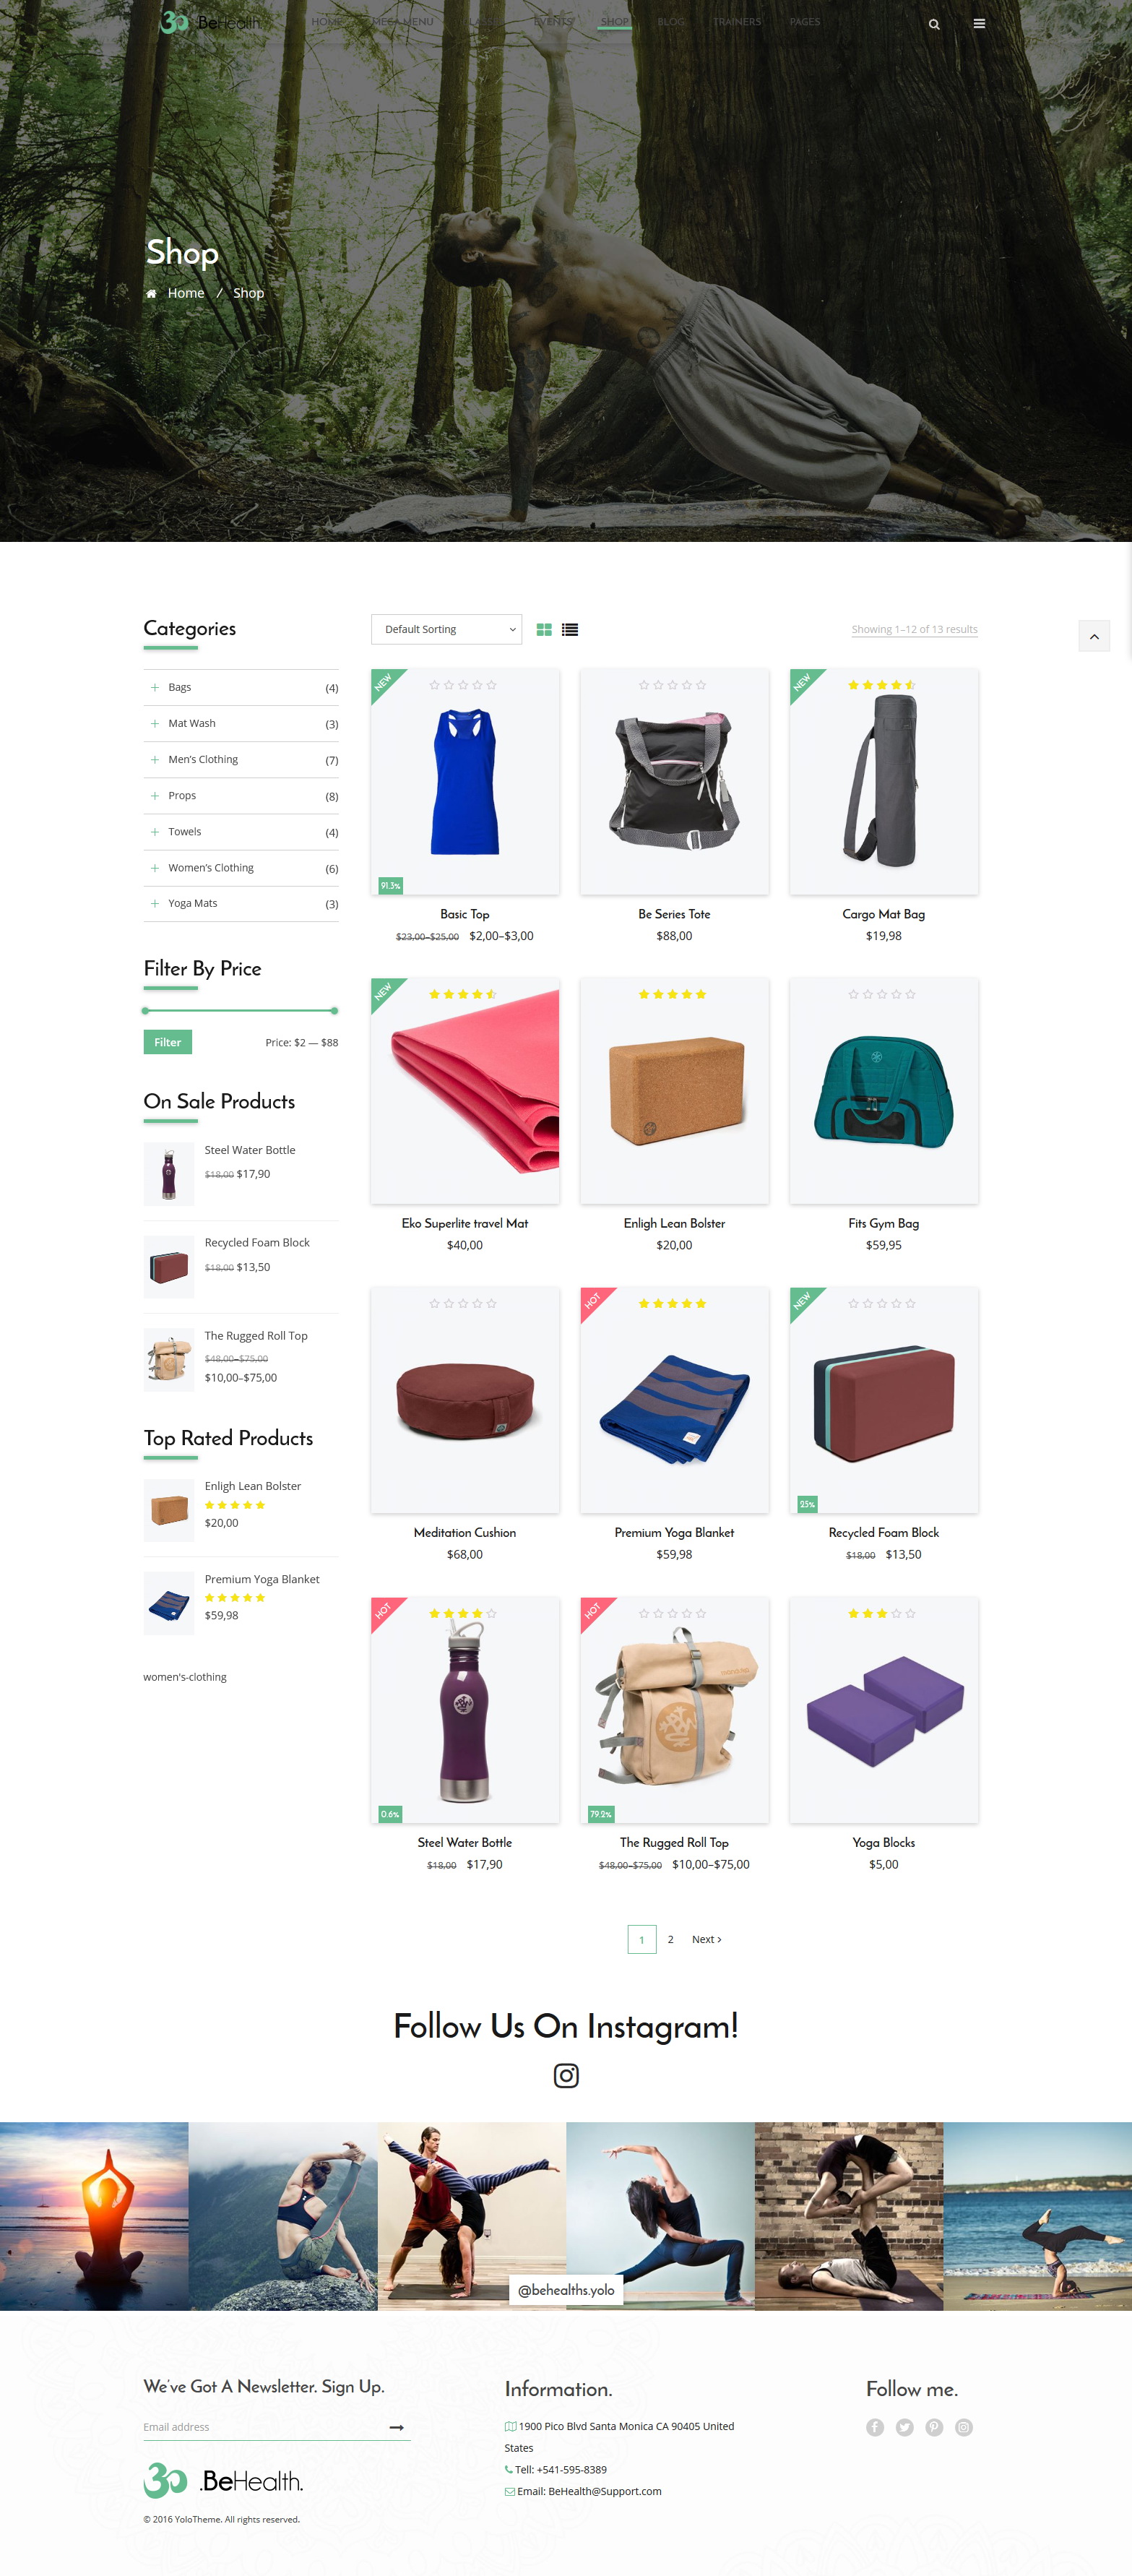Expand the Bags category

[x=154, y=687]
